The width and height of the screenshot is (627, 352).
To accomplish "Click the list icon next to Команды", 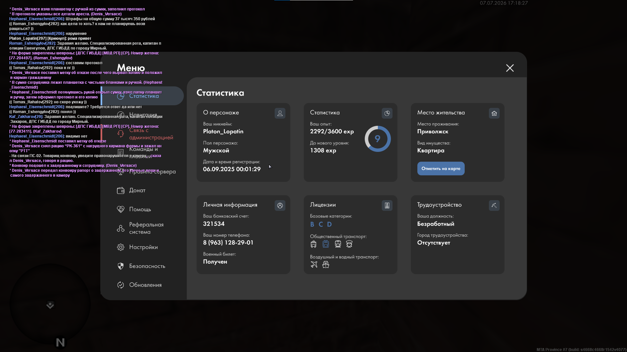I will pyautogui.click(x=121, y=153).
